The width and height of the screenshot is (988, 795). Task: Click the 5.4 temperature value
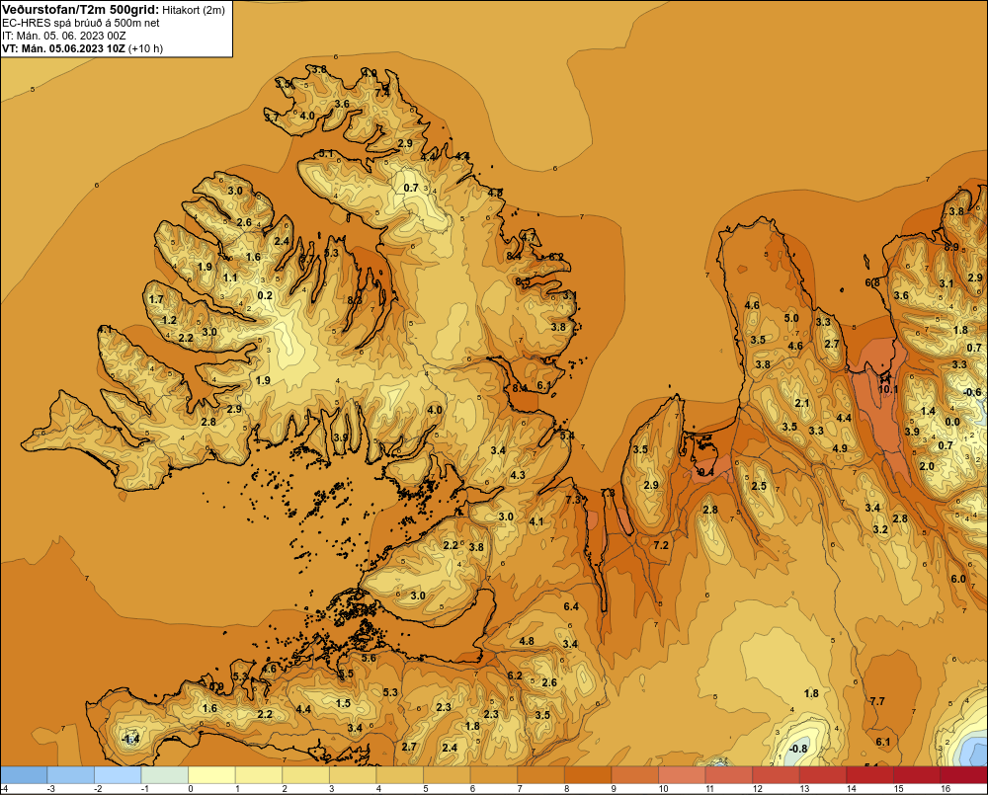pyautogui.click(x=567, y=436)
